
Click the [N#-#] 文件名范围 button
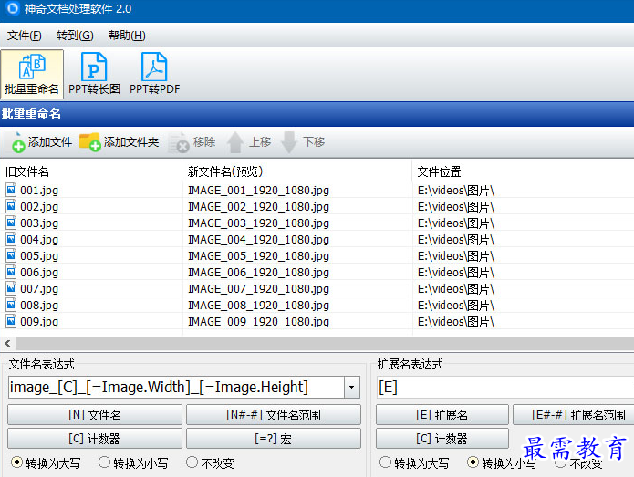click(x=274, y=415)
